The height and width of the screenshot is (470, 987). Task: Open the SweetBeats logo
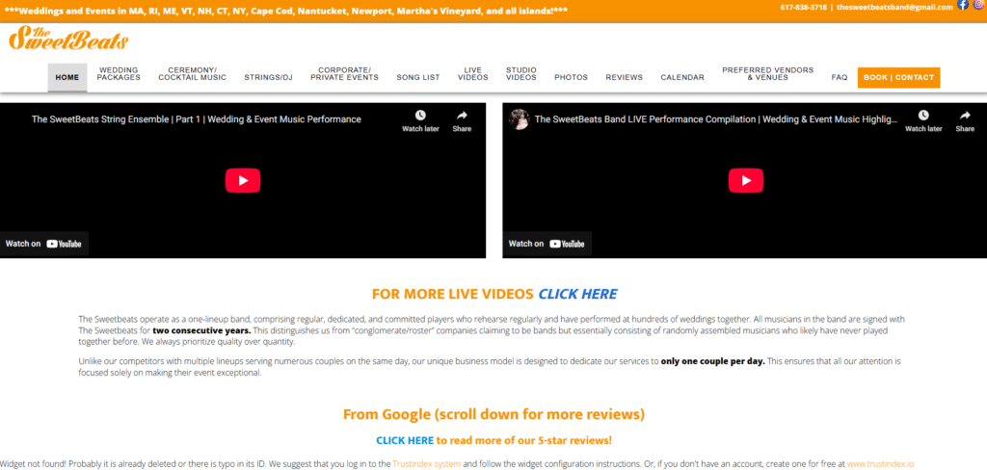67,39
